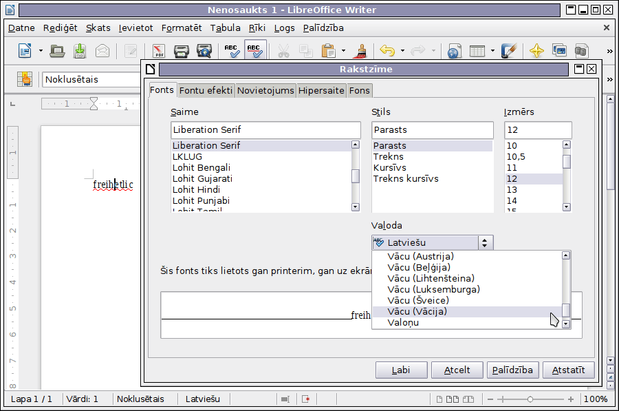The height and width of the screenshot is (411, 619).
Task: Select LKLUG font in list
Action: (x=261, y=156)
